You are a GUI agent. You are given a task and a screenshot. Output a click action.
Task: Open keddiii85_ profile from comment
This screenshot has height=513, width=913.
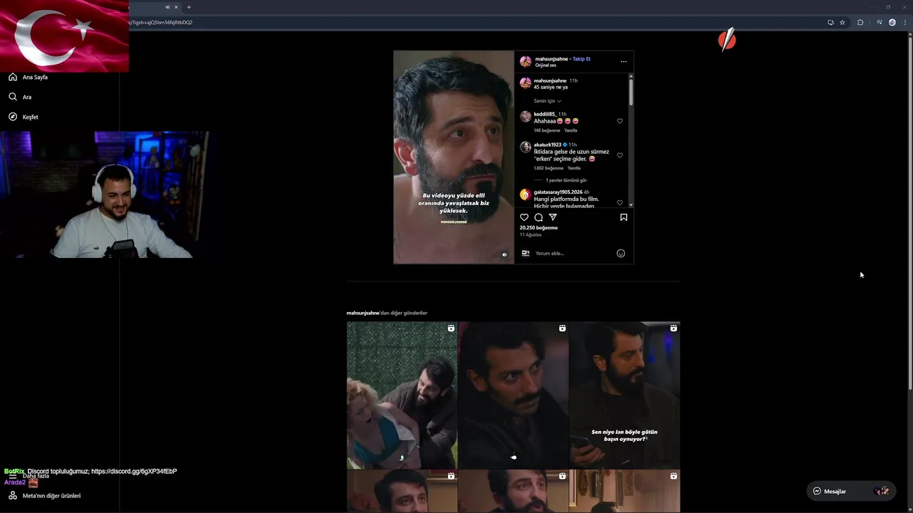point(544,114)
